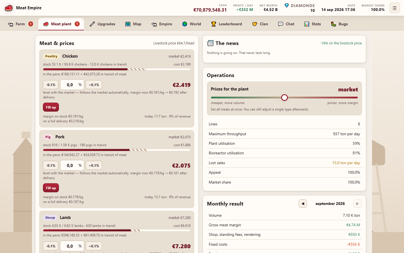Click the Poultry category tag
This screenshot has height=253, width=404.
click(x=51, y=56)
